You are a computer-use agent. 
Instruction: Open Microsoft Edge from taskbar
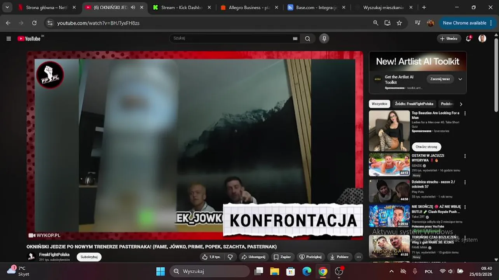(307, 271)
